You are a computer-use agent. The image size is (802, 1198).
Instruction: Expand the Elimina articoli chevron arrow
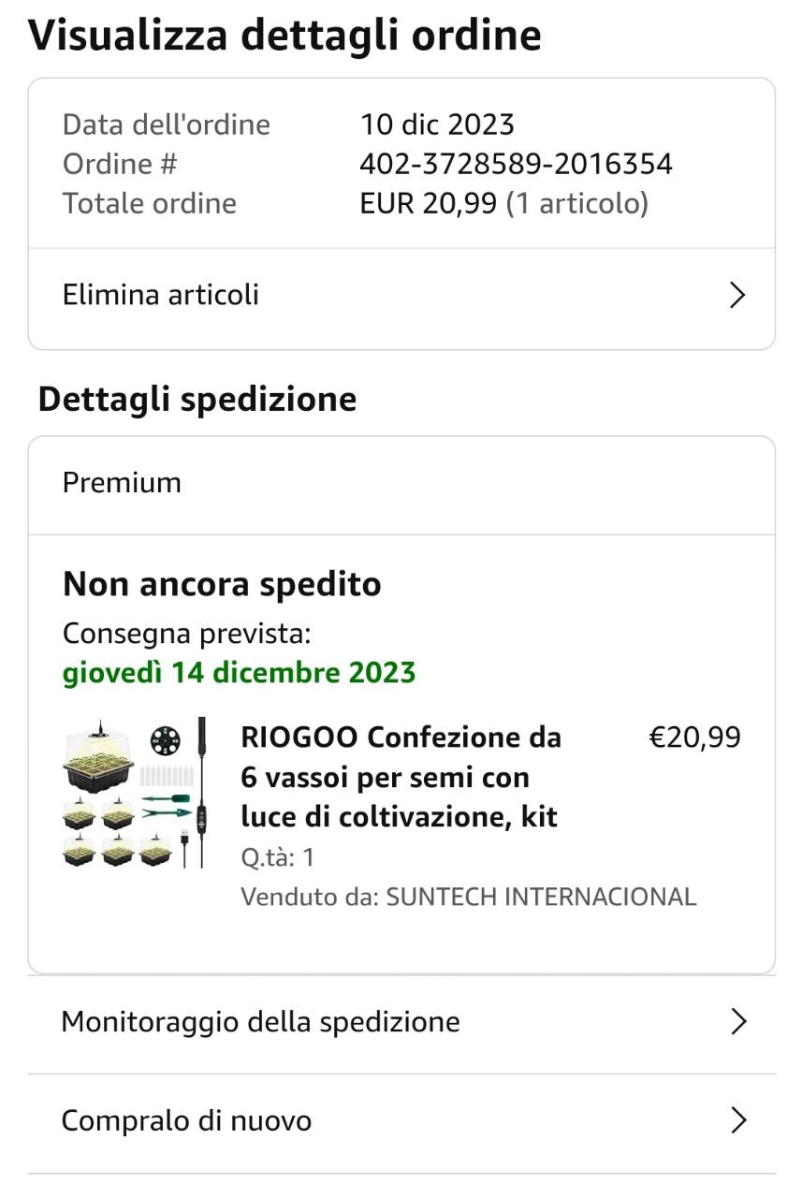(x=737, y=296)
